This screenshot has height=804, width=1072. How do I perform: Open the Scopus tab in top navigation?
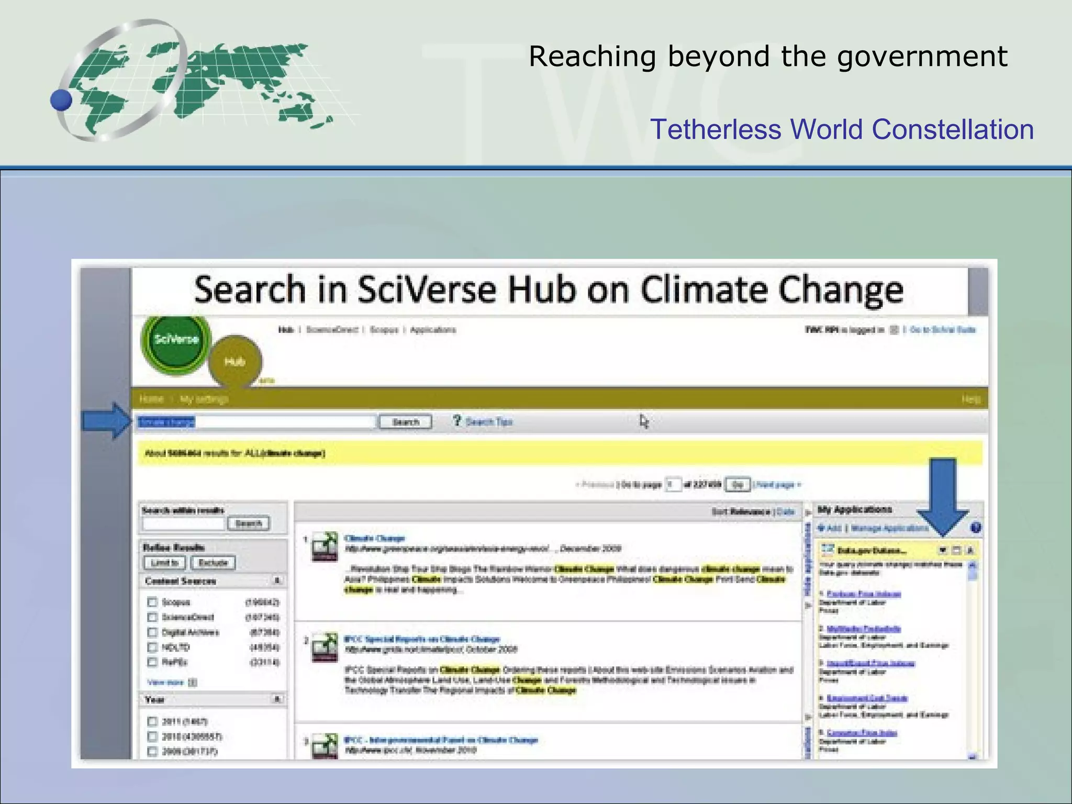384,330
